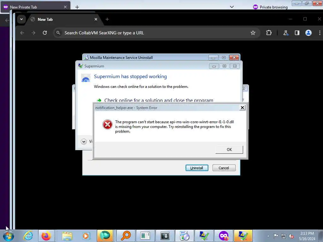
Task: Minimize the Supermium crash dialog
Action: point(214,66)
